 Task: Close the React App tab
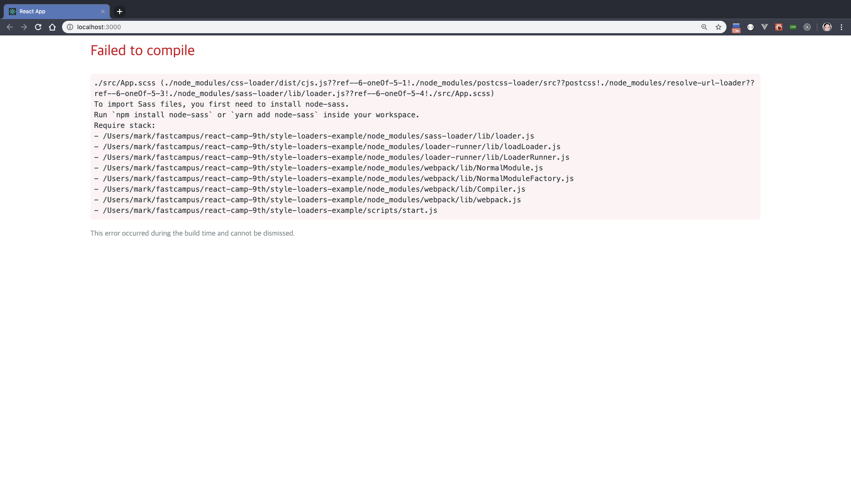[x=103, y=12]
